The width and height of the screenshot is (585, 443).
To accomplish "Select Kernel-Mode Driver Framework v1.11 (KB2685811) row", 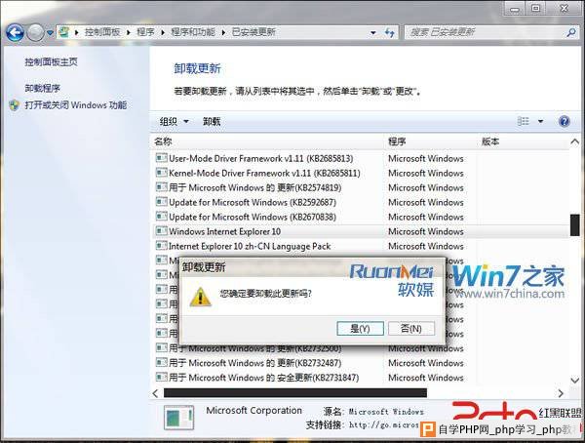I will pos(361,173).
